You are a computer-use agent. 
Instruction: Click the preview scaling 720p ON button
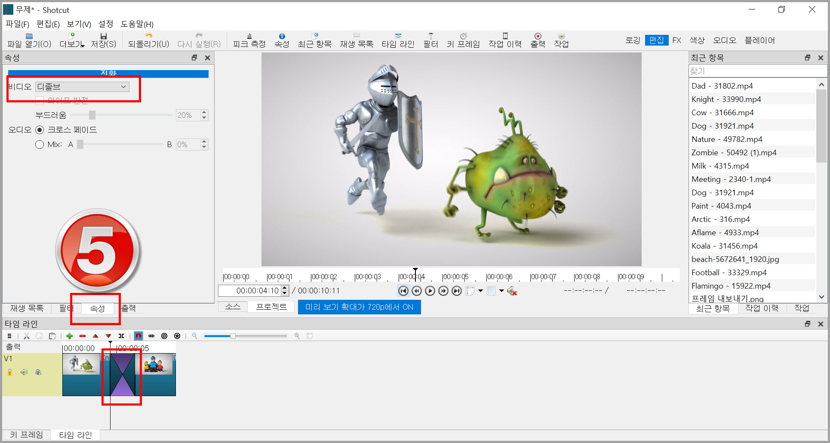click(x=359, y=307)
